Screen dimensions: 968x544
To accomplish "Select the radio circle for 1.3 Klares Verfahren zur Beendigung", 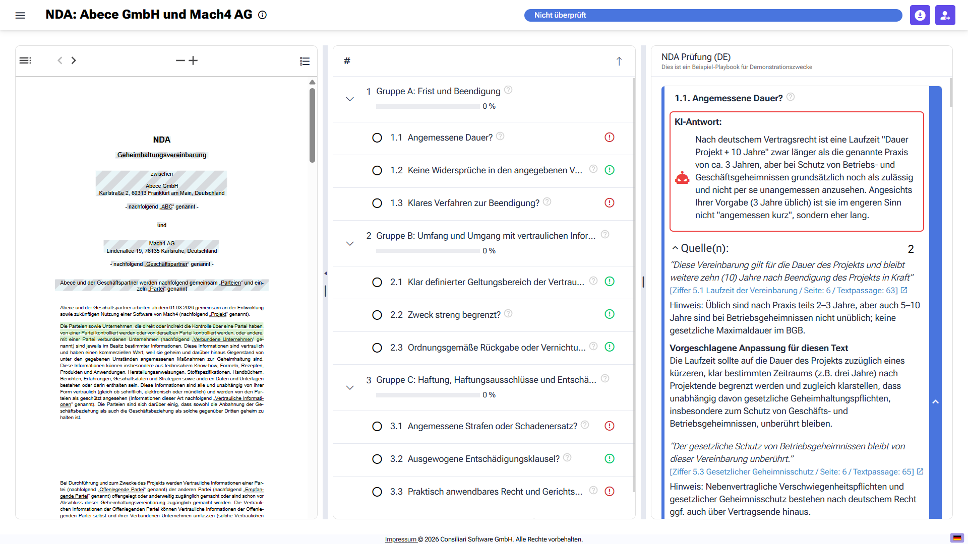I will 377,203.
